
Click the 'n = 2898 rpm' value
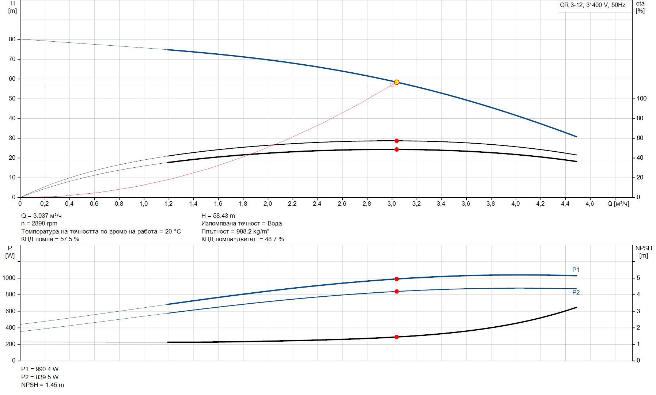coord(39,223)
